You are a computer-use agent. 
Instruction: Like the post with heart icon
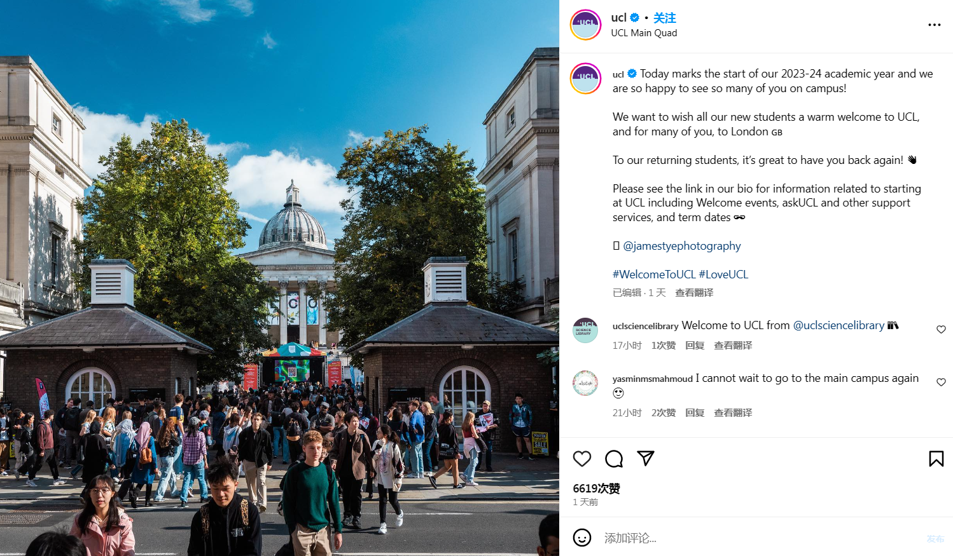pos(582,459)
